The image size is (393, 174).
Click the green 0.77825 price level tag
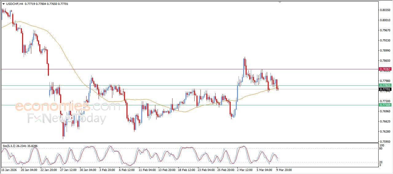point(385,85)
